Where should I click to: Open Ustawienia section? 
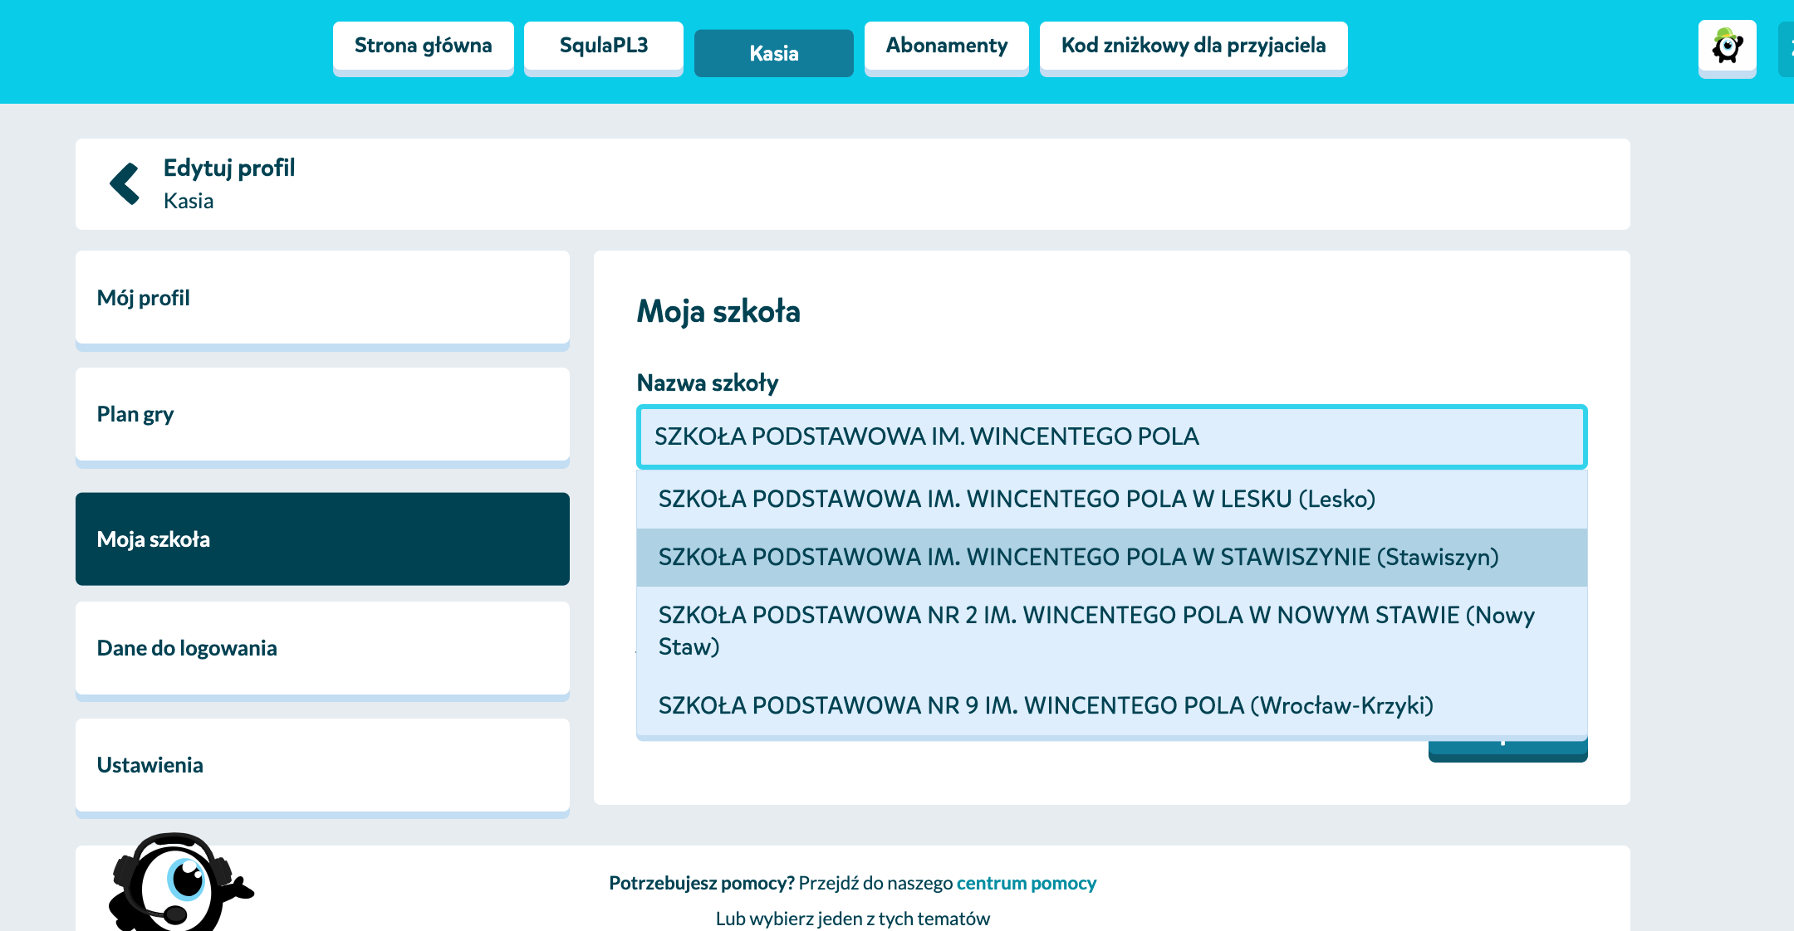[322, 765]
